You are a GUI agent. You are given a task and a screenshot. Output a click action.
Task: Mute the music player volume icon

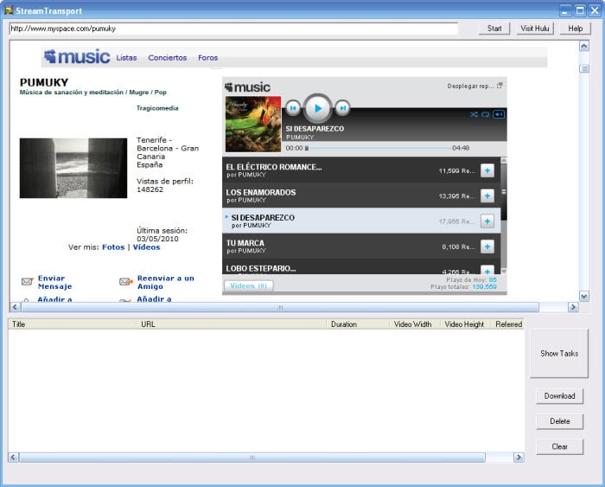pyautogui.click(x=499, y=114)
